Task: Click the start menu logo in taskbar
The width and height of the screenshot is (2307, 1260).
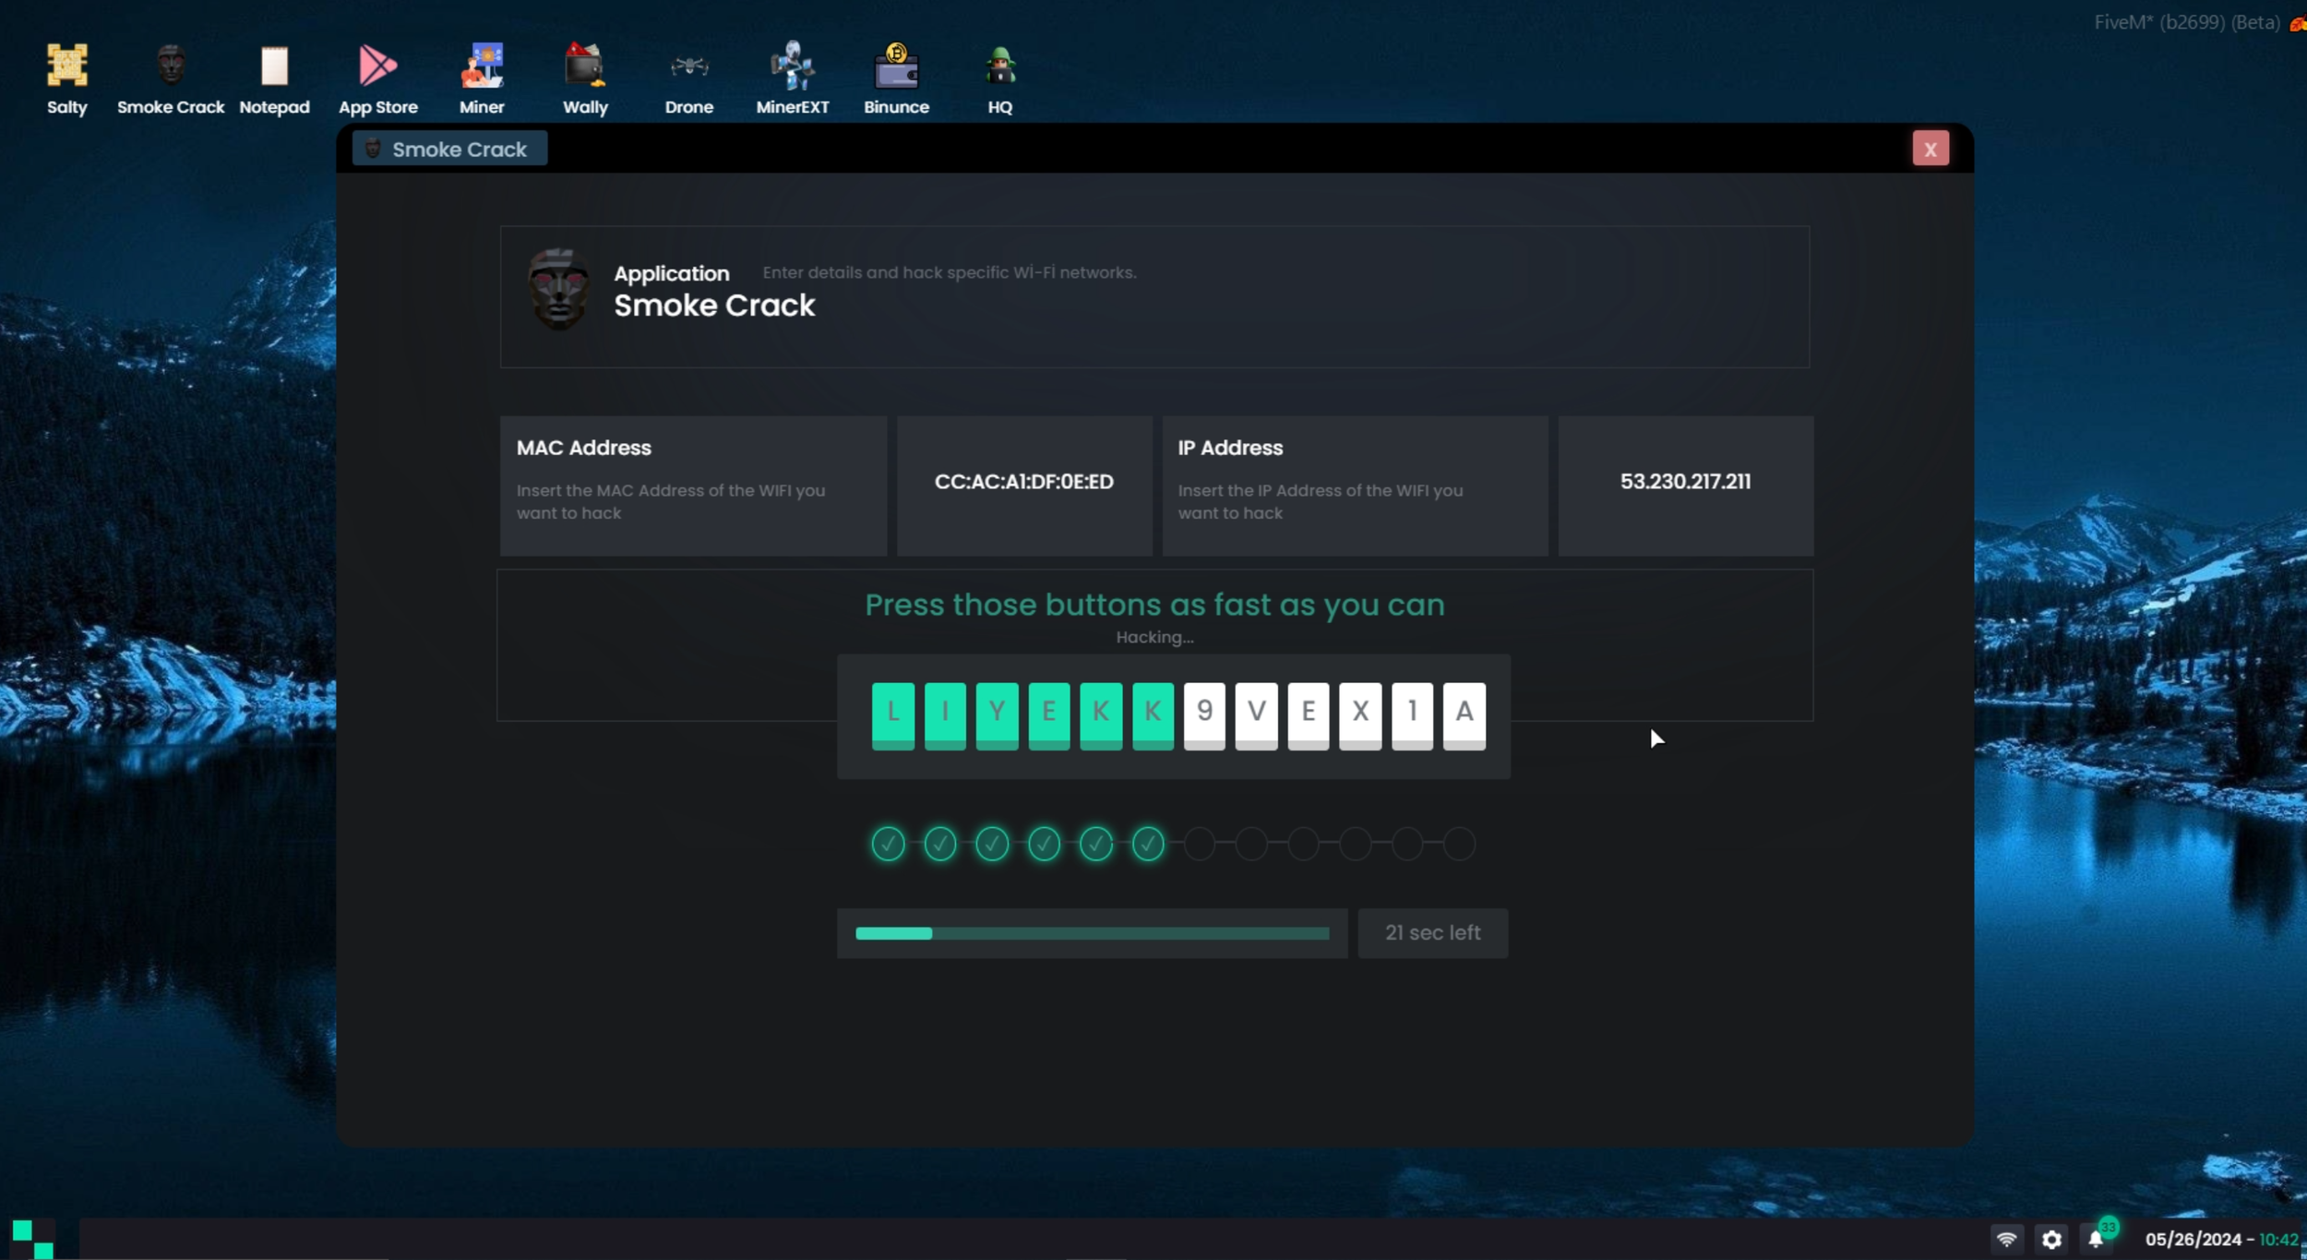Action: tap(33, 1239)
